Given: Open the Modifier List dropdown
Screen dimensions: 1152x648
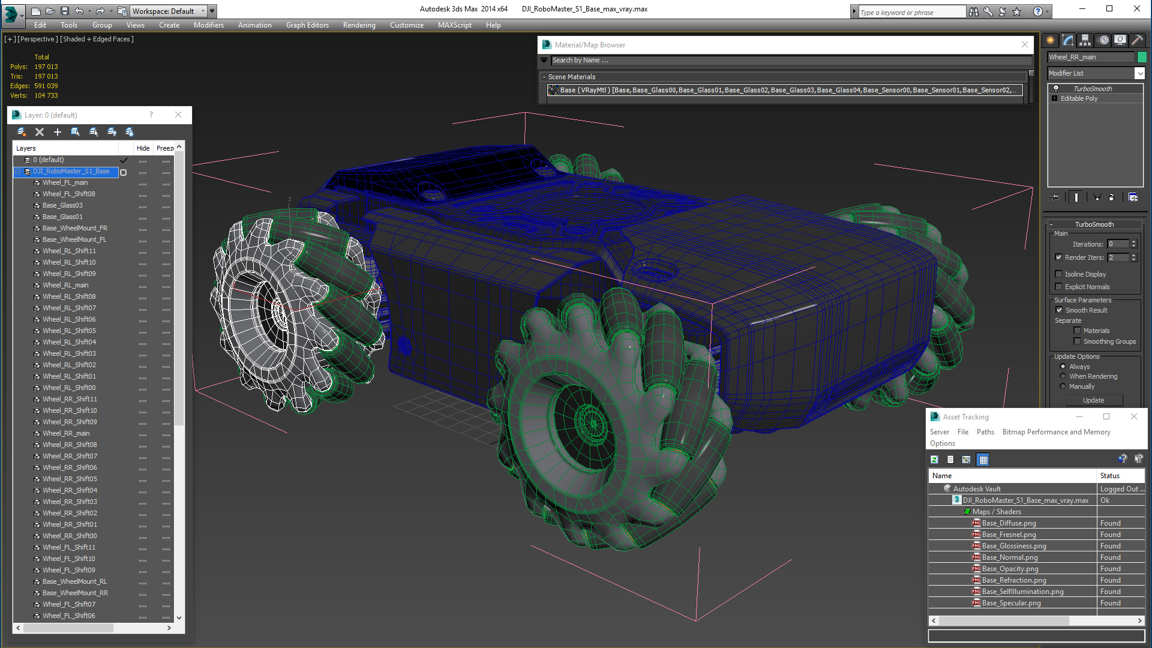Looking at the screenshot, I should point(1139,73).
